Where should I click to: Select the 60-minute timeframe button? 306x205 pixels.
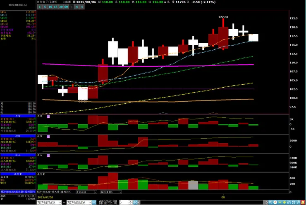pyautogui.click(x=66, y=7)
